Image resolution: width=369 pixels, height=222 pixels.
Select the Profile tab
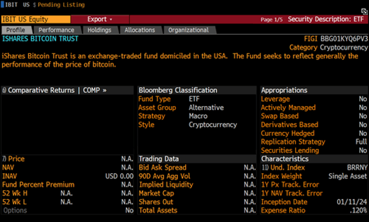[x=17, y=30]
